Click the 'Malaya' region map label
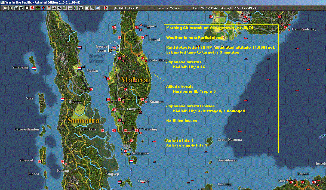 (x=134, y=80)
